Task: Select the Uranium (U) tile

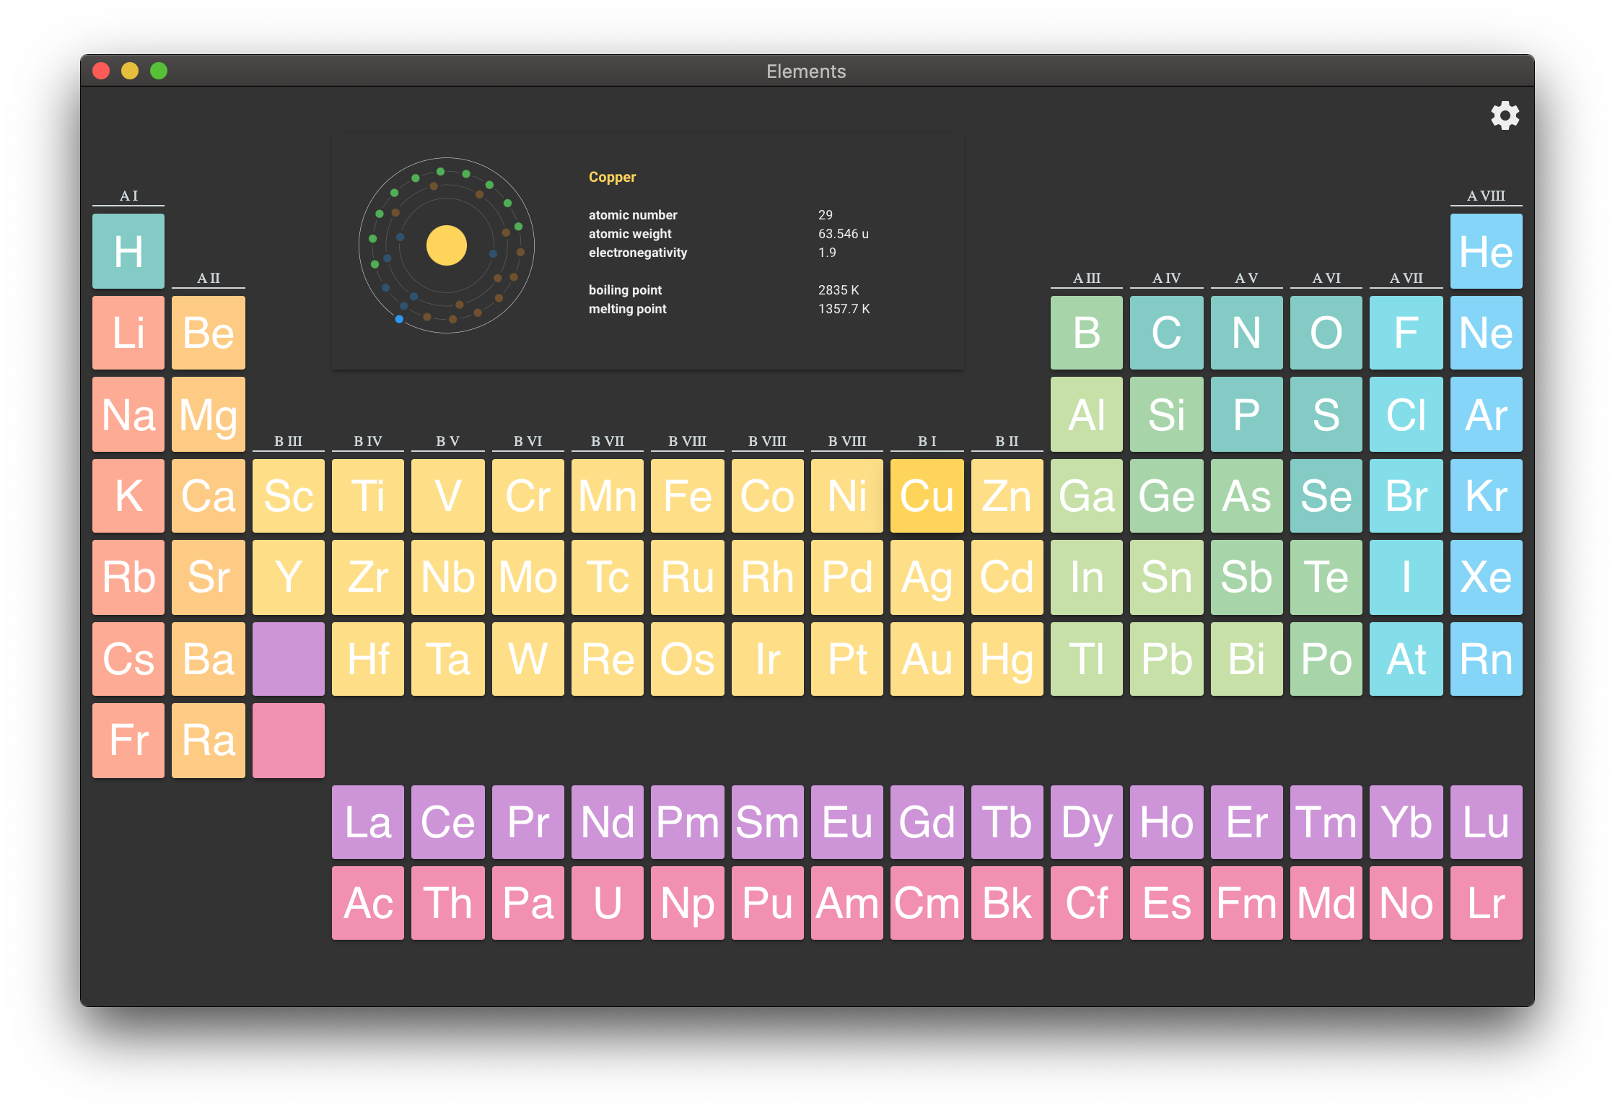Action: point(607,903)
